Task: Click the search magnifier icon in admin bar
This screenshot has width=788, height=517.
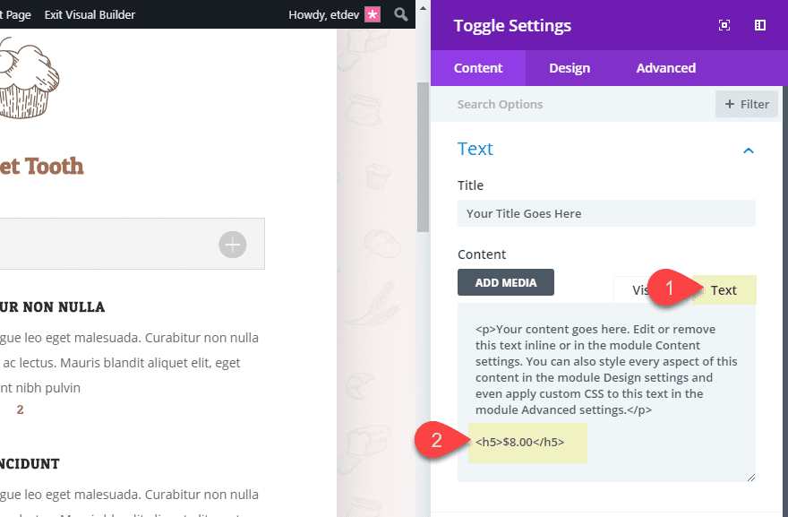Action: (x=402, y=14)
